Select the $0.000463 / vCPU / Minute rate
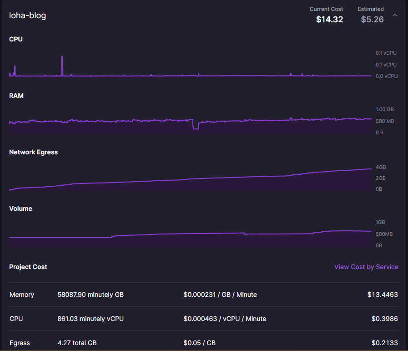Viewport: 408px width, 351px height. 225,319
